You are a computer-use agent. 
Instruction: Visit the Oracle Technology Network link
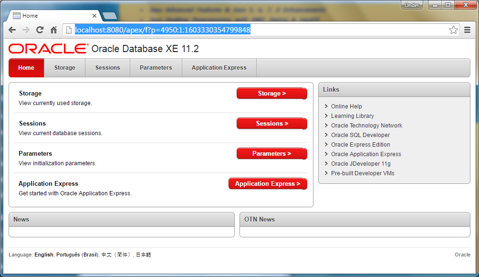point(366,125)
